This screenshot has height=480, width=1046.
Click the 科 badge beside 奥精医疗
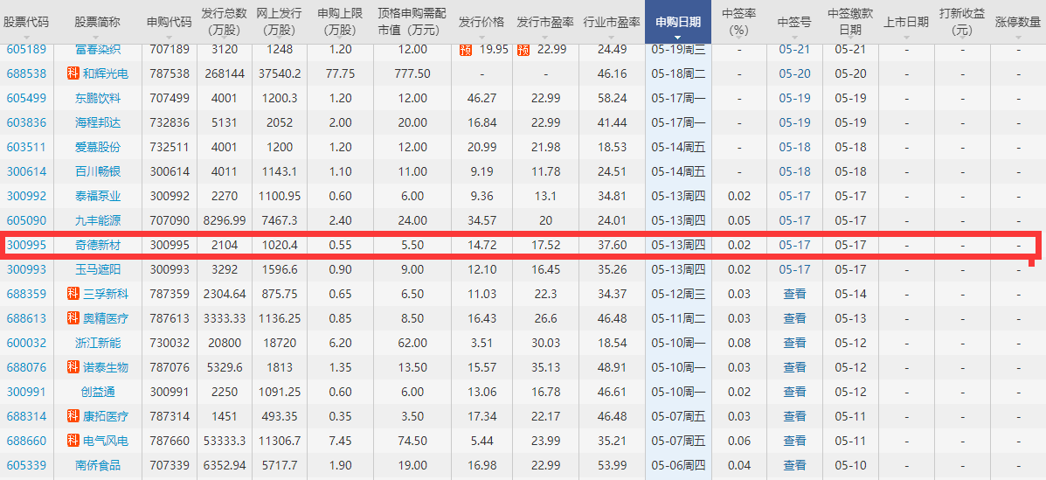pyautogui.click(x=73, y=318)
